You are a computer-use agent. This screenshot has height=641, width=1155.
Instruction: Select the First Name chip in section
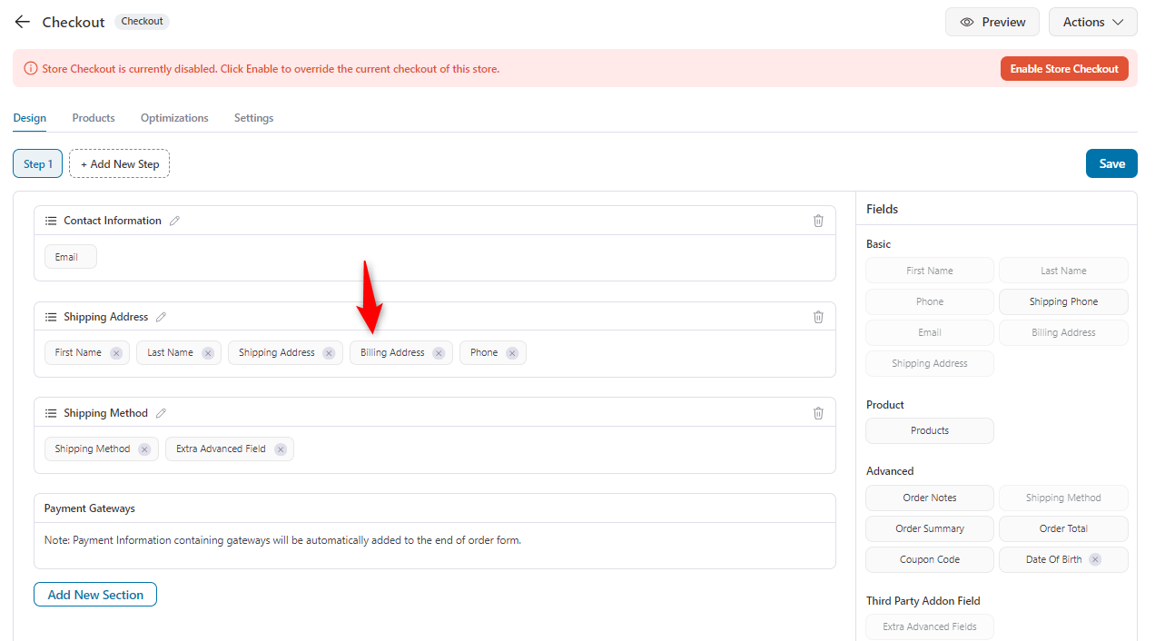point(87,352)
